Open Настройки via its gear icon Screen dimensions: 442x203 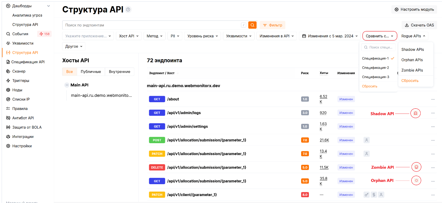click(x=8, y=146)
